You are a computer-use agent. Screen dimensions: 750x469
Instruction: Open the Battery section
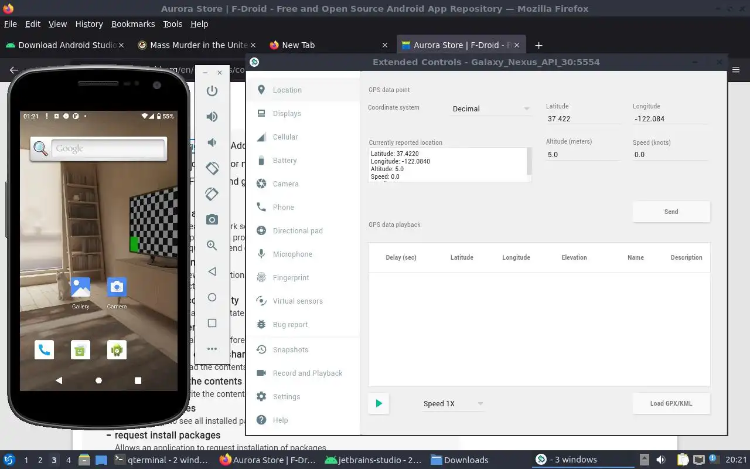[x=302, y=160]
